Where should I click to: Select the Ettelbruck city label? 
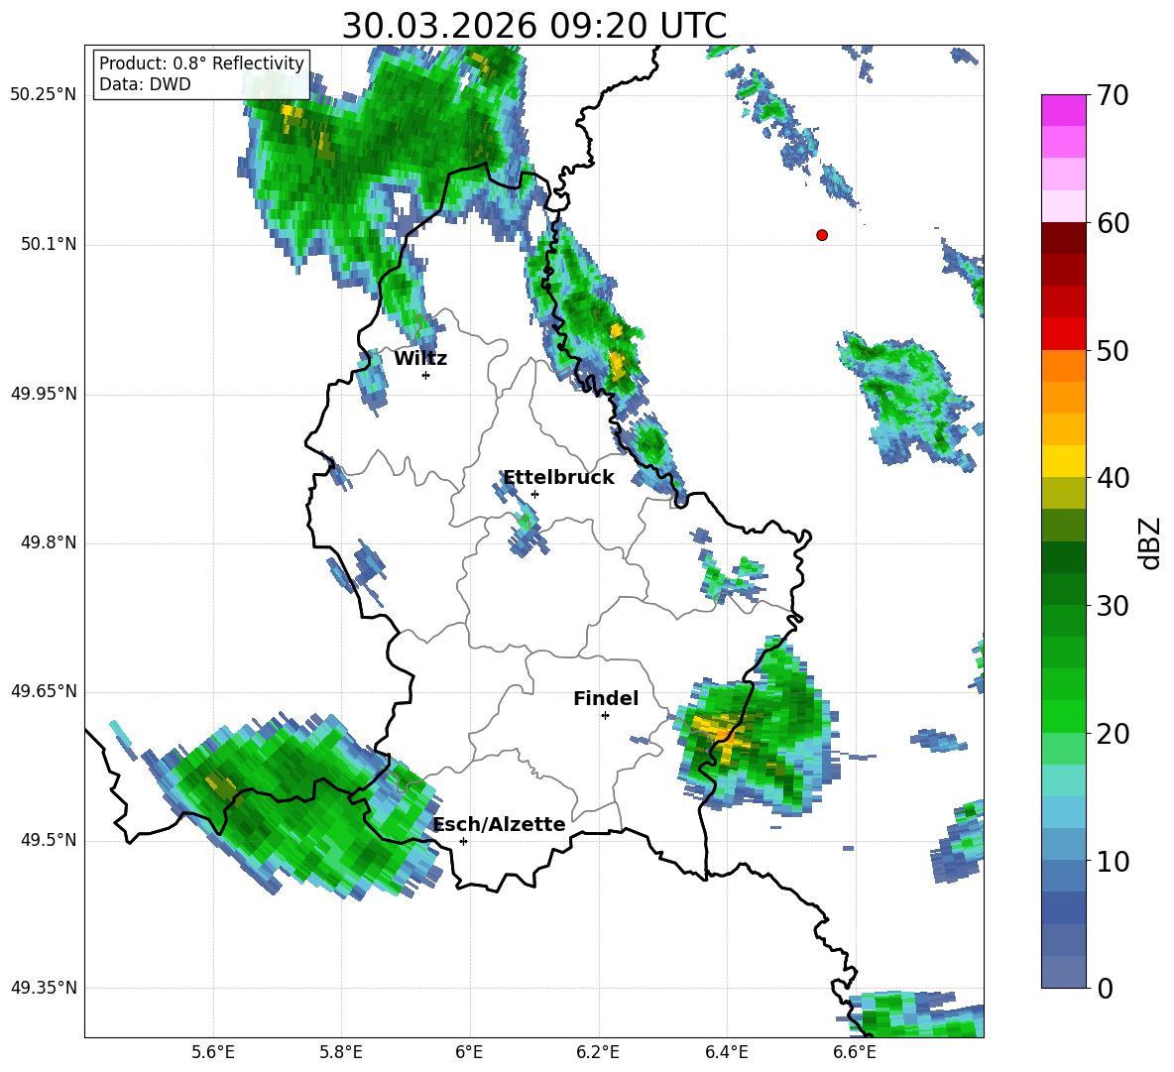click(558, 478)
